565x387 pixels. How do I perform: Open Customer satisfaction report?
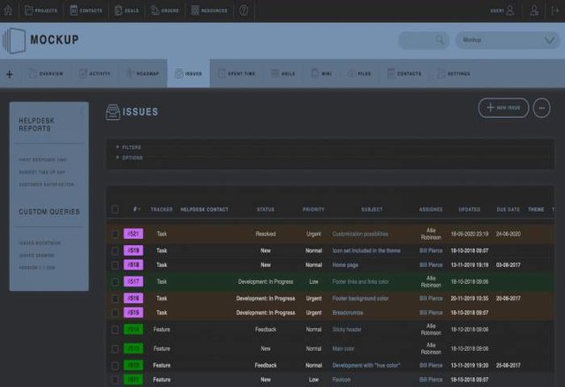tap(47, 184)
